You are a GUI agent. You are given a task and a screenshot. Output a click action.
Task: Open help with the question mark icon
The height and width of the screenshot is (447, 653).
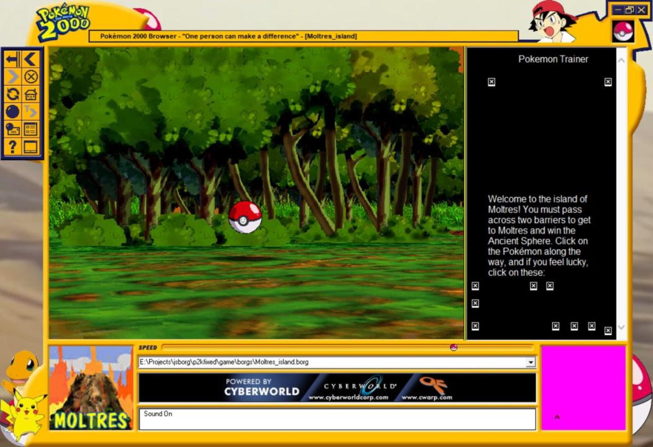[12, 147]
